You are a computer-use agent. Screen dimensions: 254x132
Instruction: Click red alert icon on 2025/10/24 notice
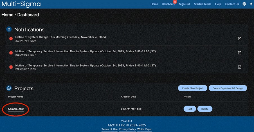[11, 53]
